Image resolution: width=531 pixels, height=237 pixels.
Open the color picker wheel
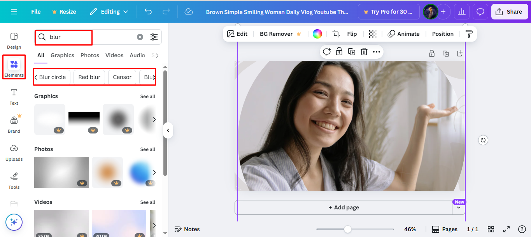pos(317,34)
